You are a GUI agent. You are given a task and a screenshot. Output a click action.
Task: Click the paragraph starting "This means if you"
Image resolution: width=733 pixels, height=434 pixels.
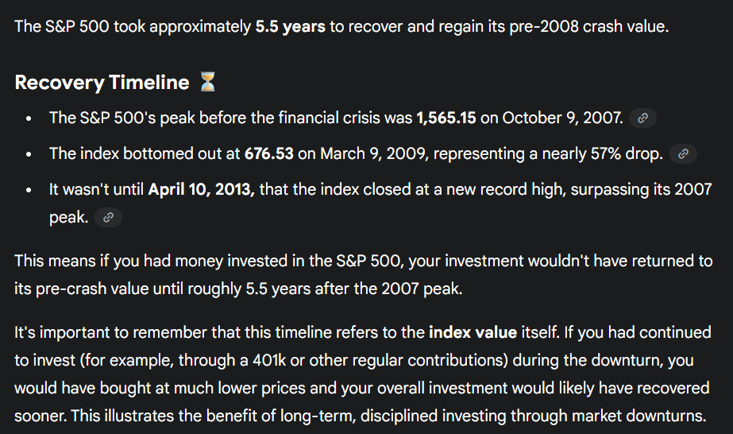[363, 274]
